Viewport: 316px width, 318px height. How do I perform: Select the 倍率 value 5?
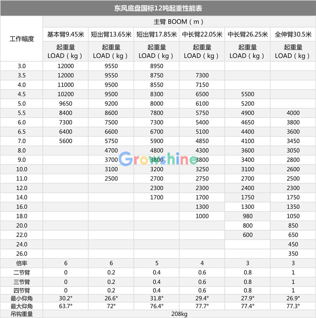(x=157, y=263)
